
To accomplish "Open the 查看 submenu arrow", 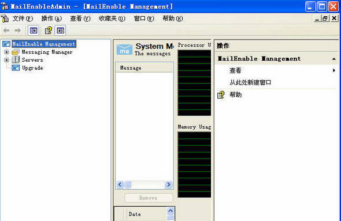I will click(x=334, y=70).
